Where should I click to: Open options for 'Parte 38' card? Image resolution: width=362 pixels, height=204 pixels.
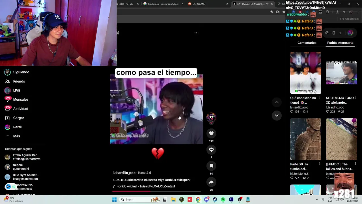[320, 164]
